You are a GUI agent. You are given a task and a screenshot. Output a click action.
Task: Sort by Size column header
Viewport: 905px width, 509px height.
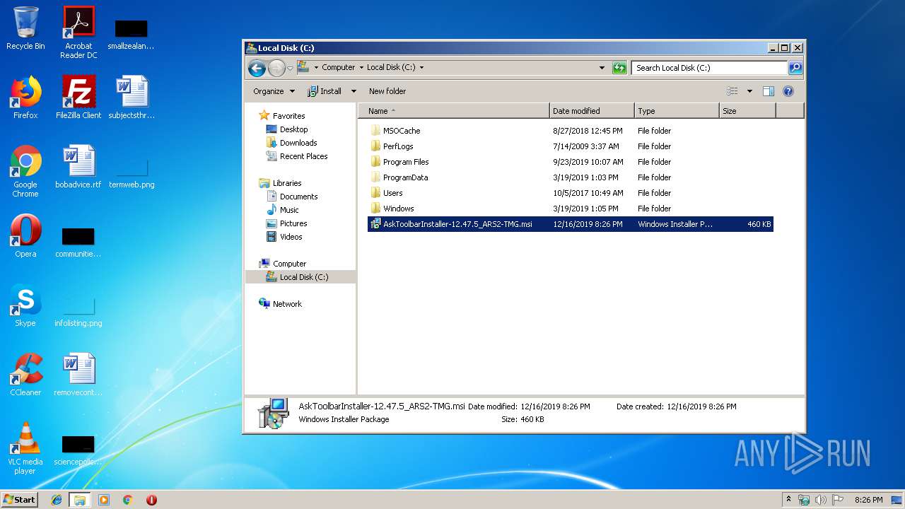(747, 111)
